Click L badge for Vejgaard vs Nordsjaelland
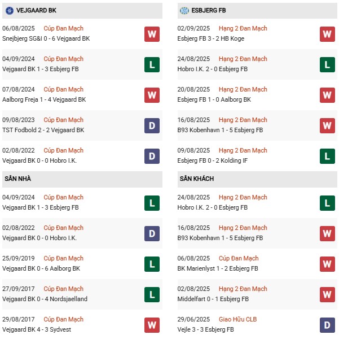The image size is (339, 339). [x=152, y=294]
